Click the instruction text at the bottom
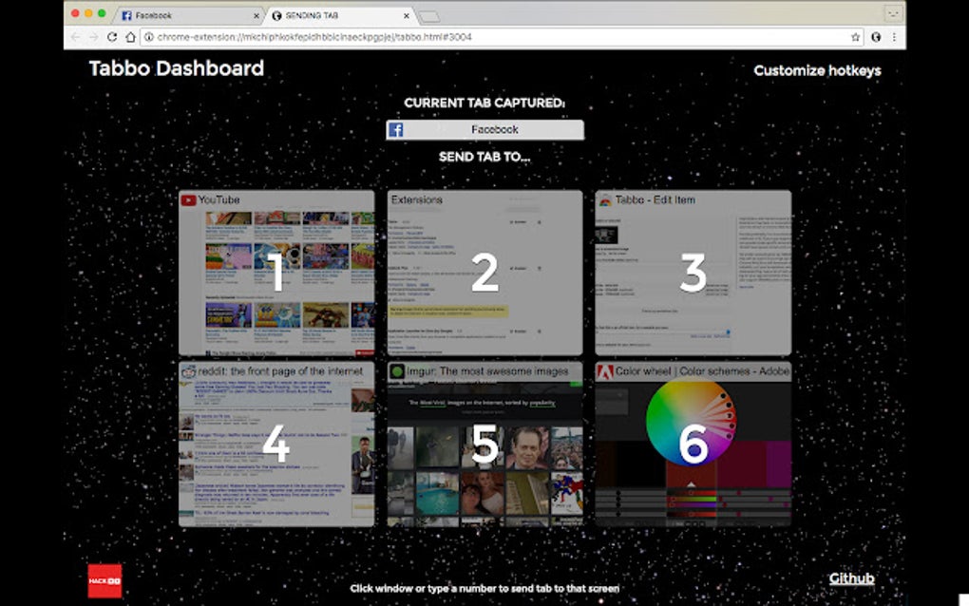Screen dimensions: 969x606 tap(484, 589)
